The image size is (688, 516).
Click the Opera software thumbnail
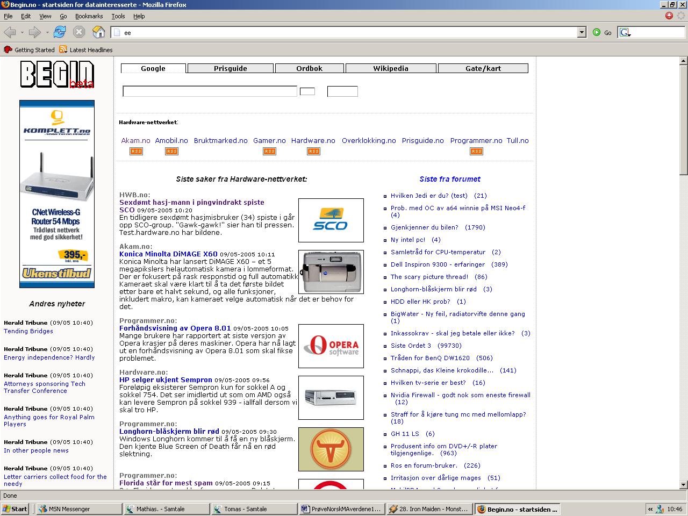point(331,346)
